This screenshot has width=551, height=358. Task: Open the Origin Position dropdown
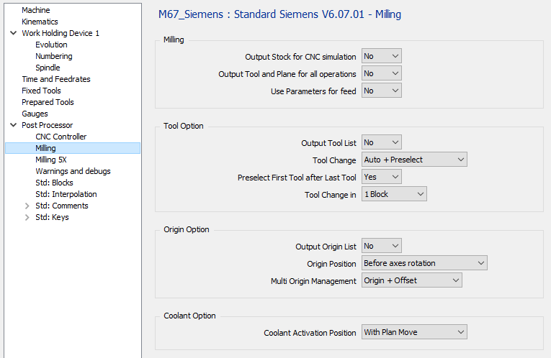tap(424, 263)
